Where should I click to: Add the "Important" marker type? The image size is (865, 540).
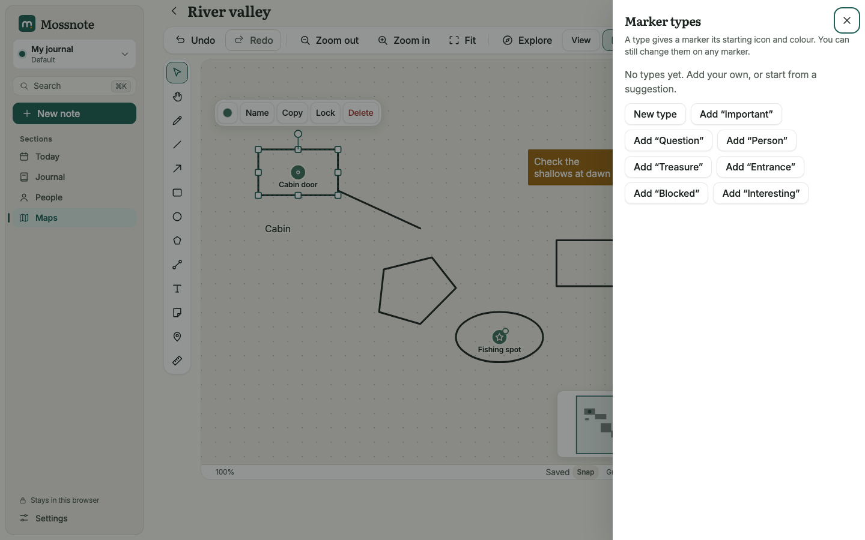coord(736,114)
